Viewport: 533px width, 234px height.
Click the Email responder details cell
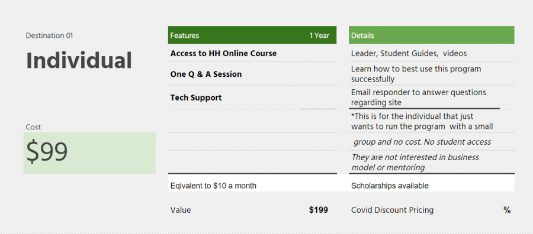pos(431,97)
